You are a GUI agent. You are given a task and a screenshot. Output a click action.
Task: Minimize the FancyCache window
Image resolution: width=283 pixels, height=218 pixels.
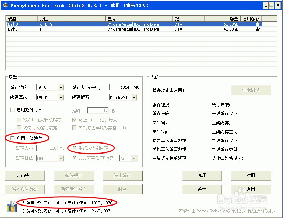[266, 6]
